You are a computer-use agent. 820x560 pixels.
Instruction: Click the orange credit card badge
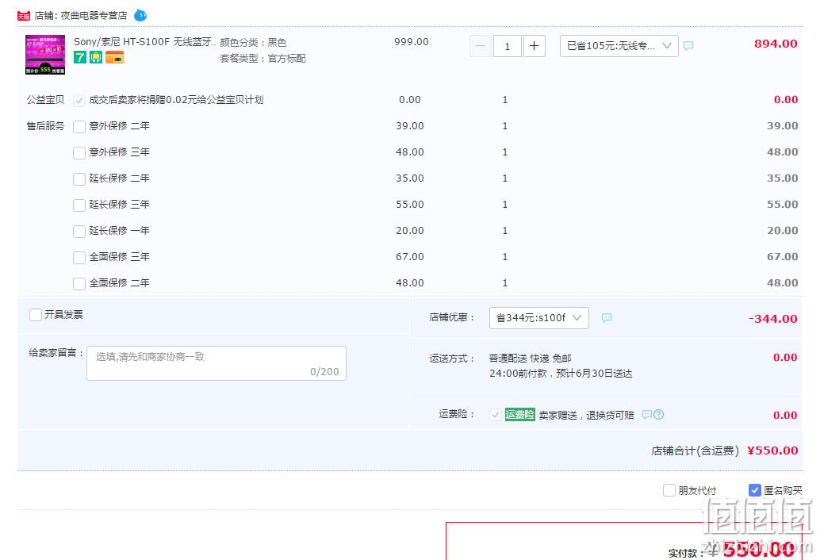[x=114, y=58]
